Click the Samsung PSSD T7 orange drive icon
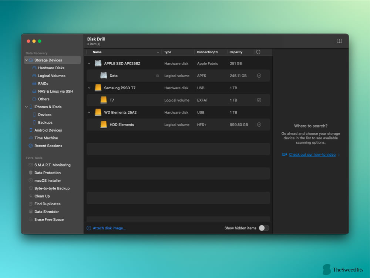Image resolution: width=370 pixels, height=278 pixels. click(98, 88)
